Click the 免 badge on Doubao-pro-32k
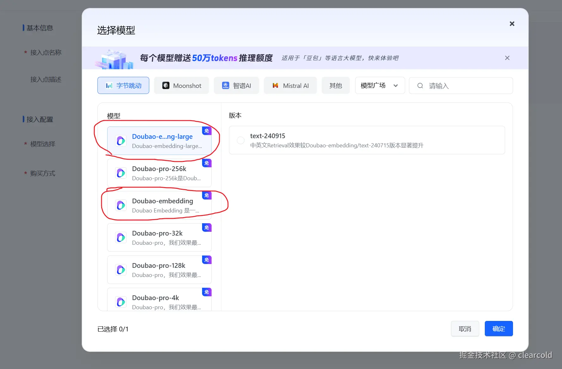Viewport: 562px width, 369px height. [207, 228]
